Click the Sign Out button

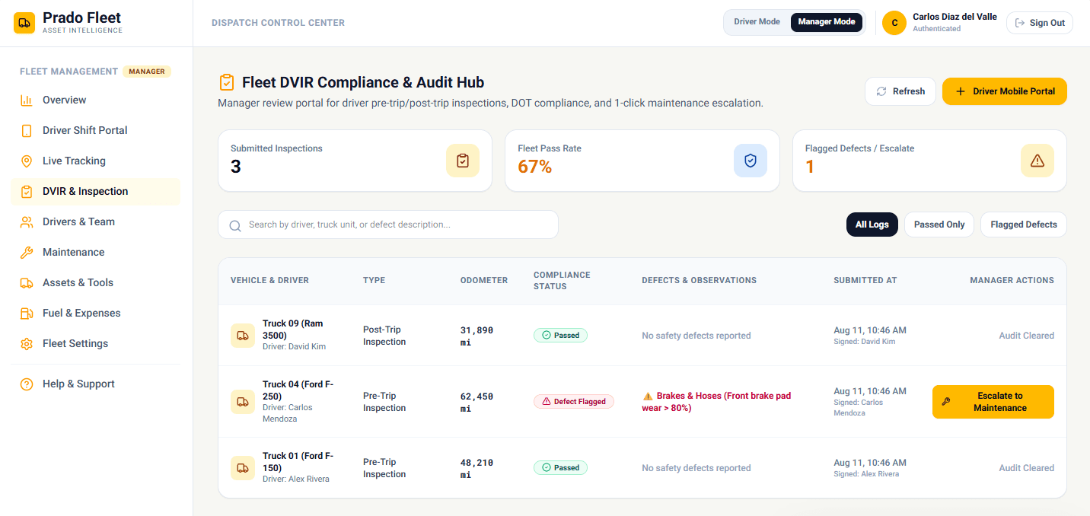(x=1040, y=23)
